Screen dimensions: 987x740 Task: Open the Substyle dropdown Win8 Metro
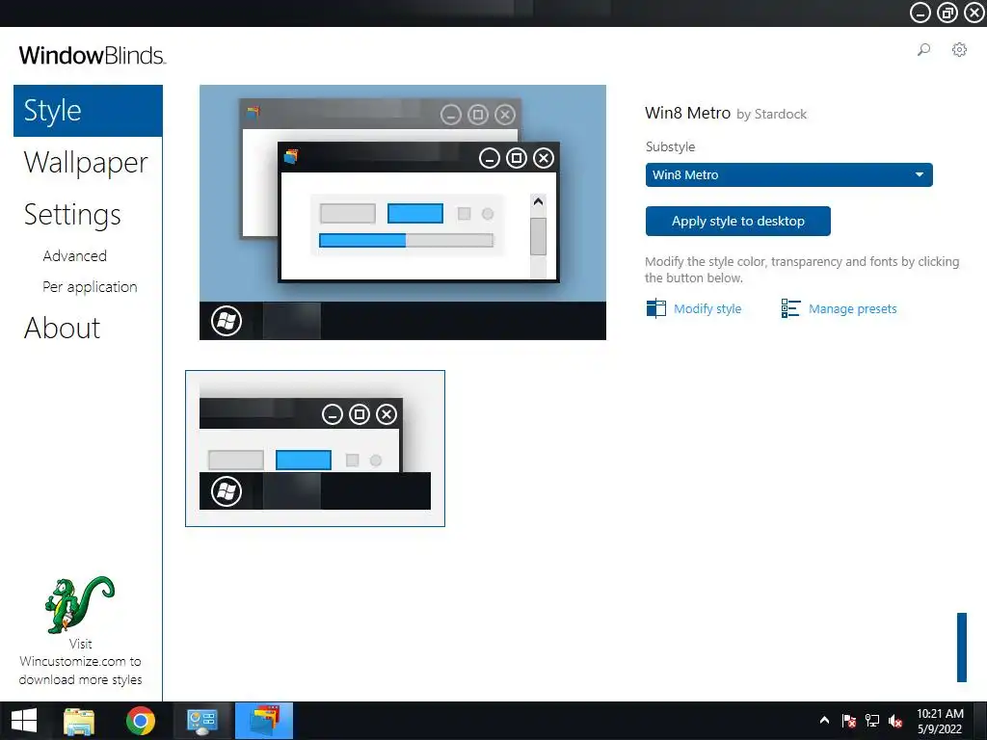788,175
